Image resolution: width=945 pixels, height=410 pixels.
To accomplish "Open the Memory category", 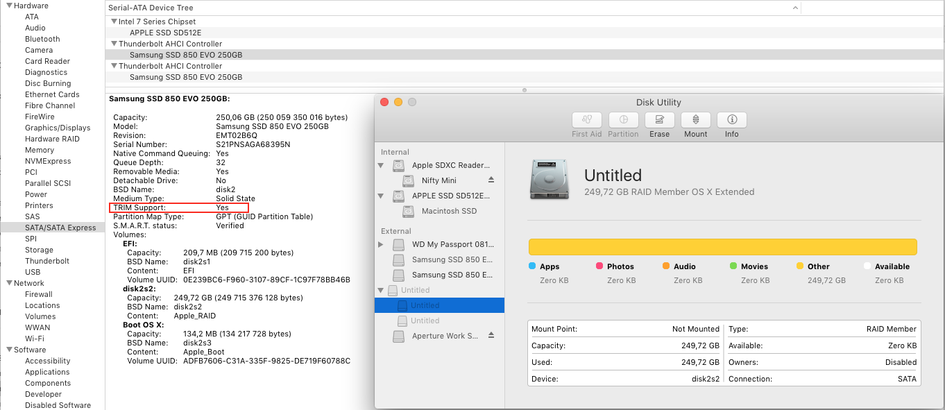I will tap(40, 150).
